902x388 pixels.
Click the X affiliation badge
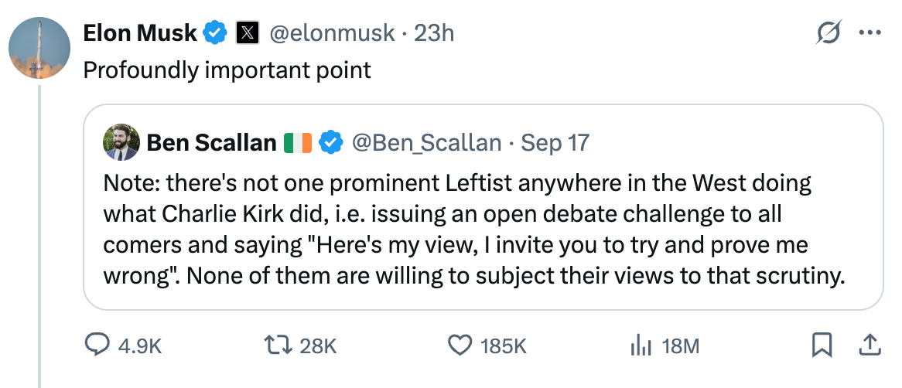tap(247, 33)
